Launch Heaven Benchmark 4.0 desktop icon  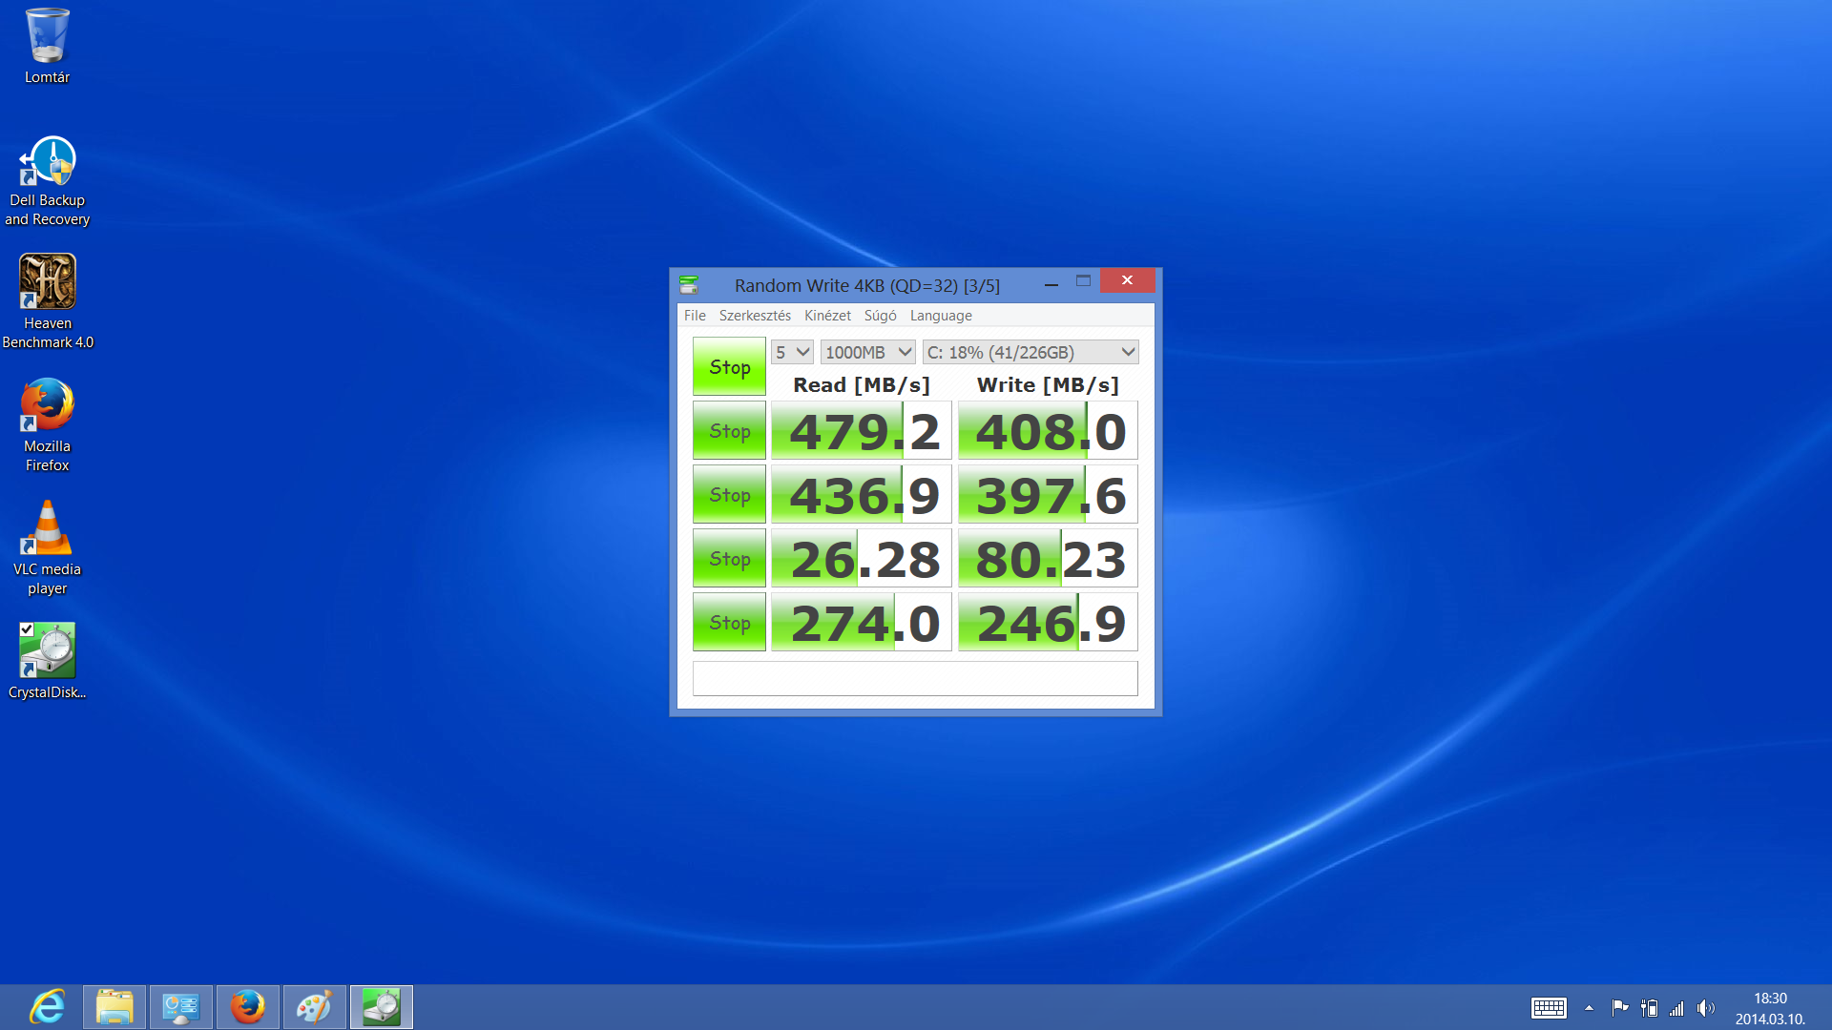click(x=47, y=282)
